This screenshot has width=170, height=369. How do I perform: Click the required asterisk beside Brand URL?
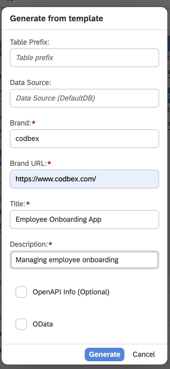[x=49, y=163]
